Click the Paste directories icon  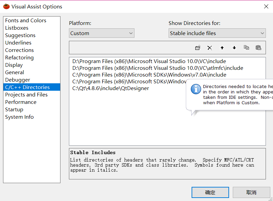[x=258, y=48]
